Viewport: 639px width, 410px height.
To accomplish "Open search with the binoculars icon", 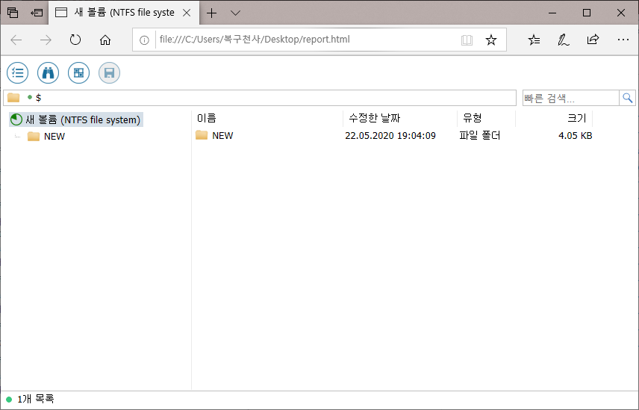I will click(x=48, y=72).
